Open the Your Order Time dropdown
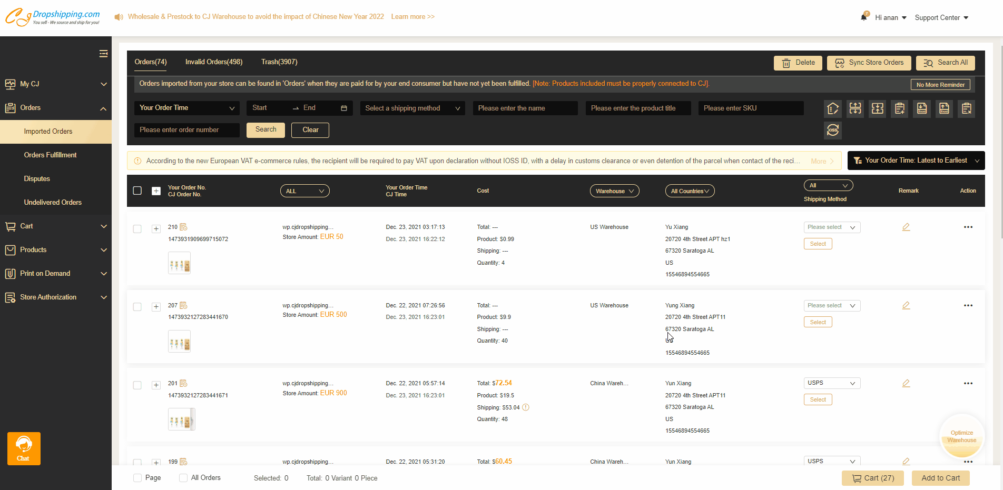Screen dimensions: 1003x490 coord(186,108)
